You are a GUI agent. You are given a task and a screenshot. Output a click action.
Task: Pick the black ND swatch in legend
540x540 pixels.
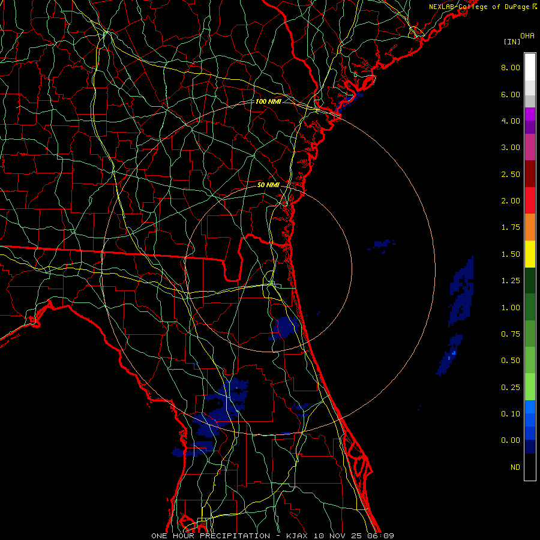[x=530, y=467]
